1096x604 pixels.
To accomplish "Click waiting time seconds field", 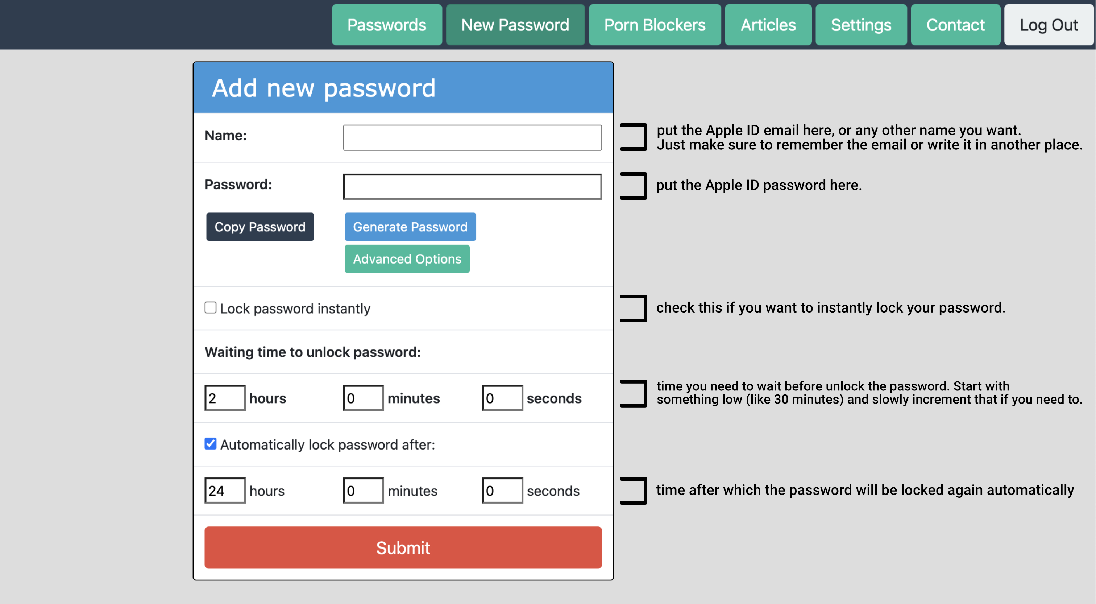I will pos(502,398).
